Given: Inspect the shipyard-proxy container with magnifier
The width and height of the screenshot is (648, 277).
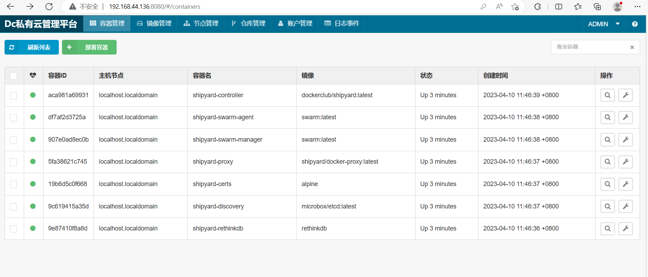Looking at the screenshot, I should (x=608, y=162).
